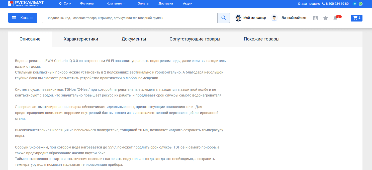Switch to the Описание tab

pyautogui.click(x=30, y=39)
